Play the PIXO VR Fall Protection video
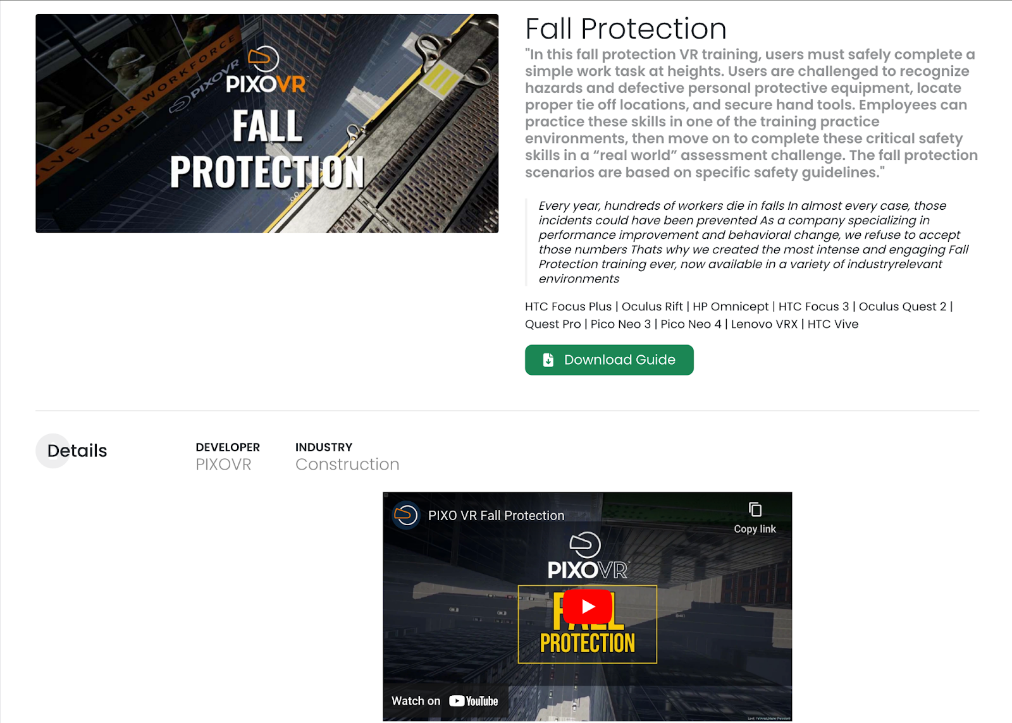 coord(588,607)
